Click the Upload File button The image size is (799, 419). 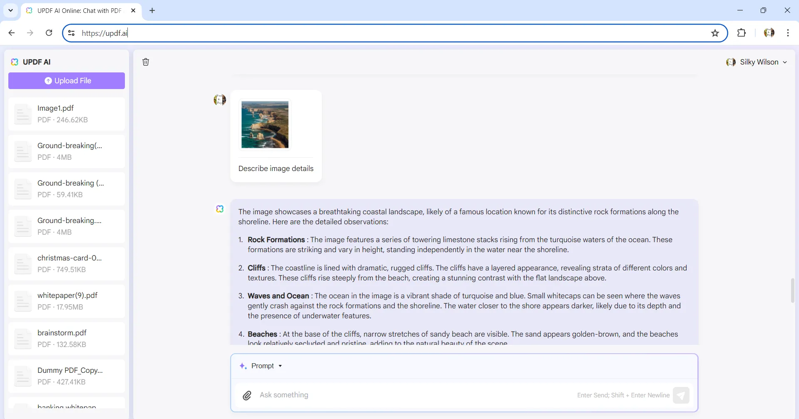(67, 81)
